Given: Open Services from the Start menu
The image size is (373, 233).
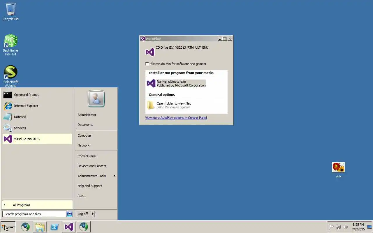Looking at the screenshot, I should click(37, 128).
